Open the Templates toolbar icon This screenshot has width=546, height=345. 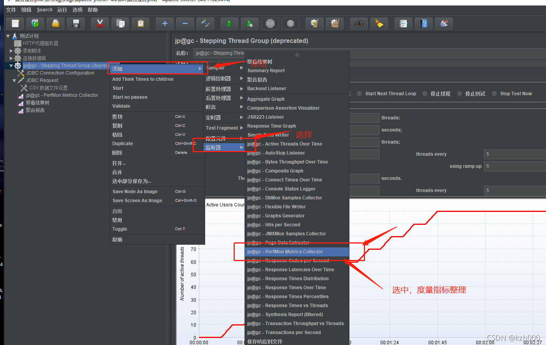[35, 24]
